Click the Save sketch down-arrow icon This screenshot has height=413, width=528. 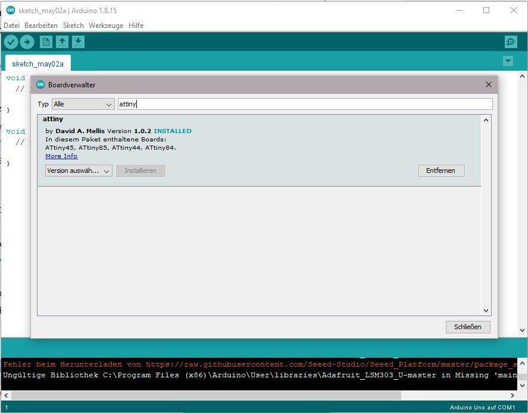pyautogui.click(x=78, y=42)
